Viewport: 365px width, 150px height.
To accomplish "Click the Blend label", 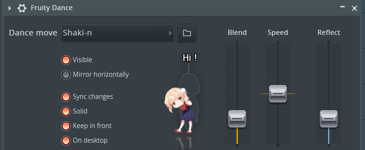I will [x=237, y=33].
